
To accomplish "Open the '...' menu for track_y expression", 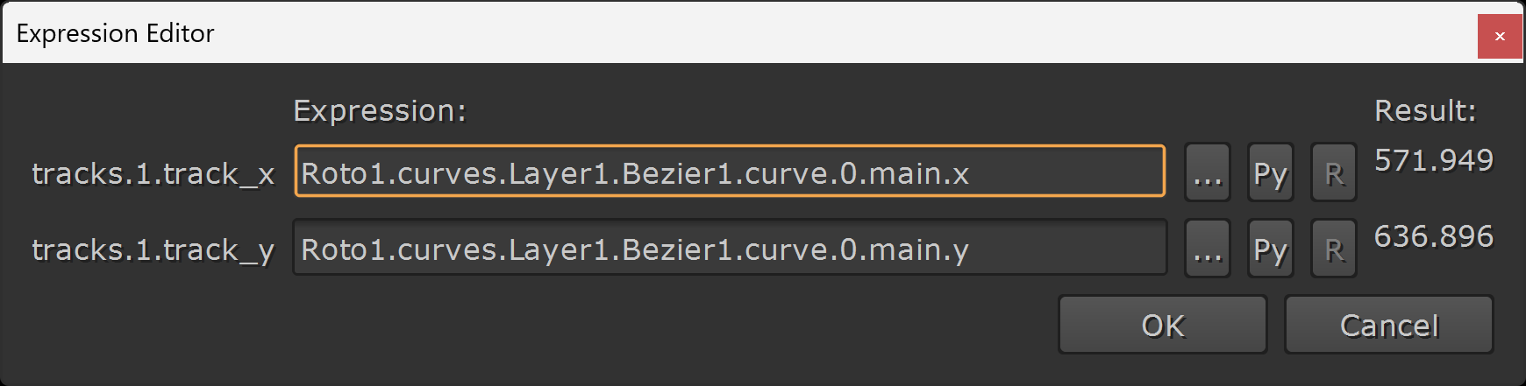I will (1208, 249).
